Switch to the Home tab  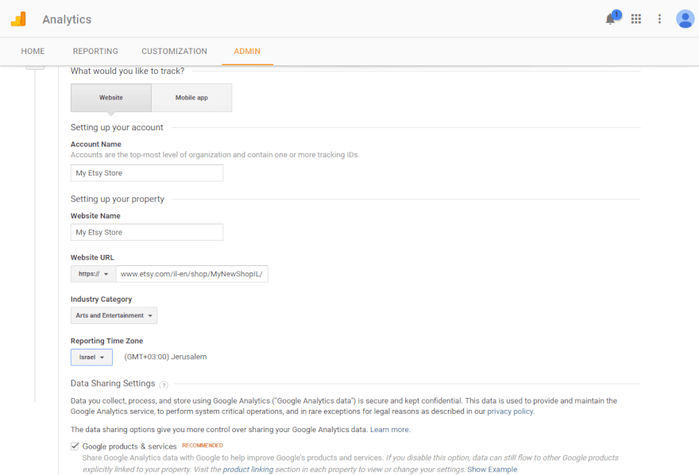click(33, 52)
